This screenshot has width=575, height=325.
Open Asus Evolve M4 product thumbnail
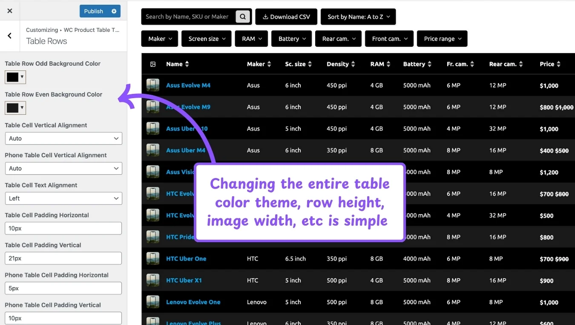point(153,85)
